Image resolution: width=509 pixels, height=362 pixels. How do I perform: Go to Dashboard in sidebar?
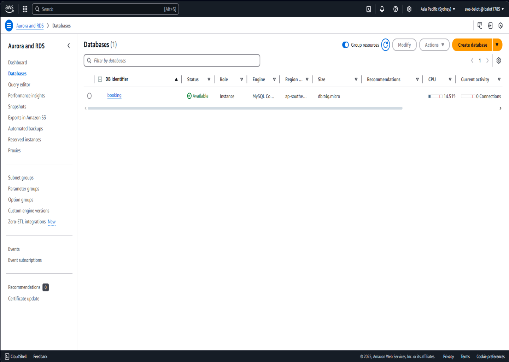(x=18, y=63)
